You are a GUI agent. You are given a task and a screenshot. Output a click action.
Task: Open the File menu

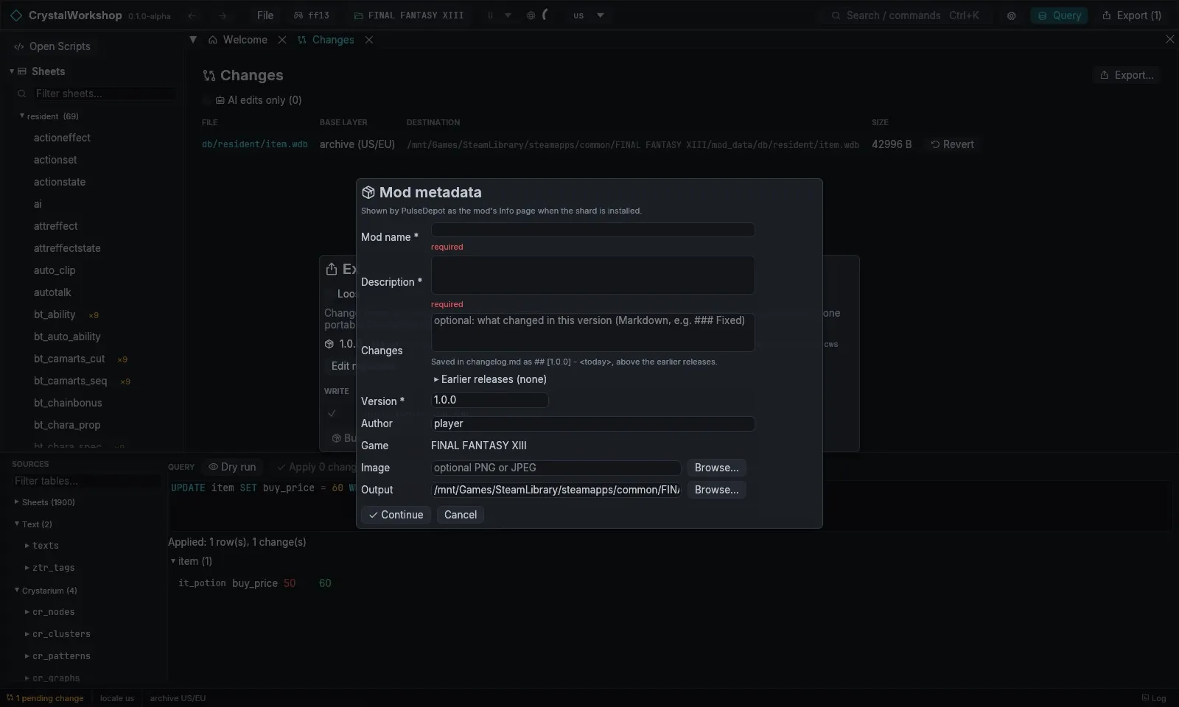point(265,15)
